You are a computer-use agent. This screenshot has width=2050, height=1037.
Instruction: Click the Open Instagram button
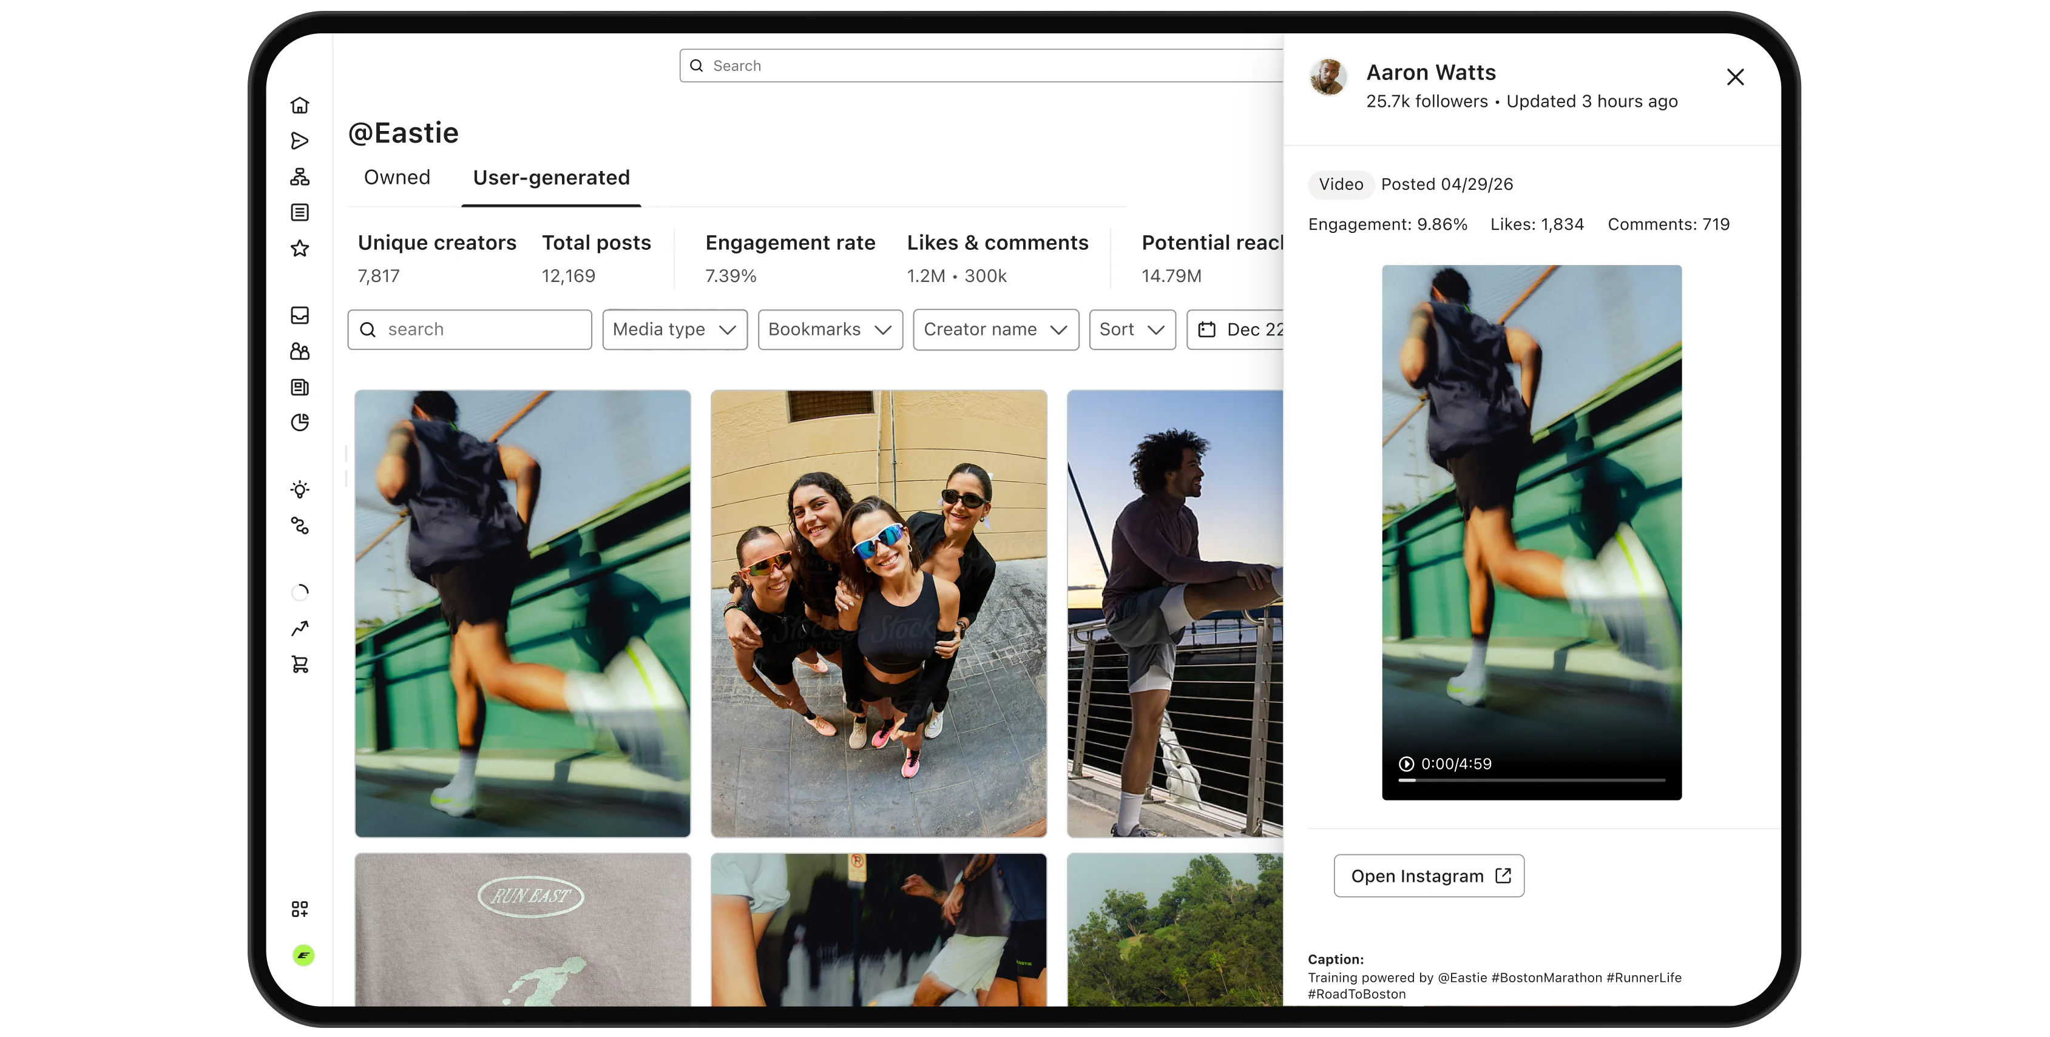[x=1429, y=876]
